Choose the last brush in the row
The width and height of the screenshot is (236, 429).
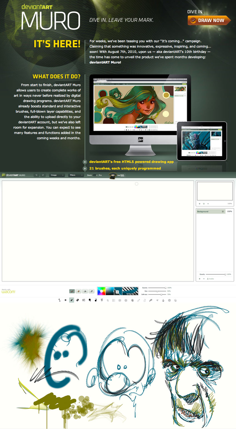(175, 300)
